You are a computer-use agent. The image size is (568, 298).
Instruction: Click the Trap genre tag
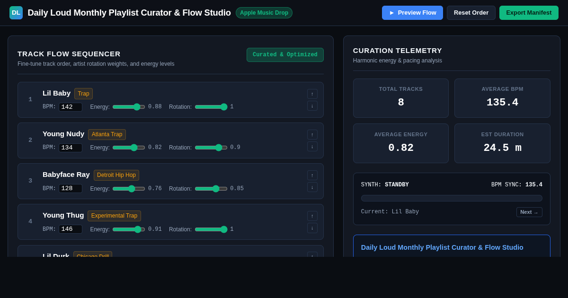(x=83, y=94)
